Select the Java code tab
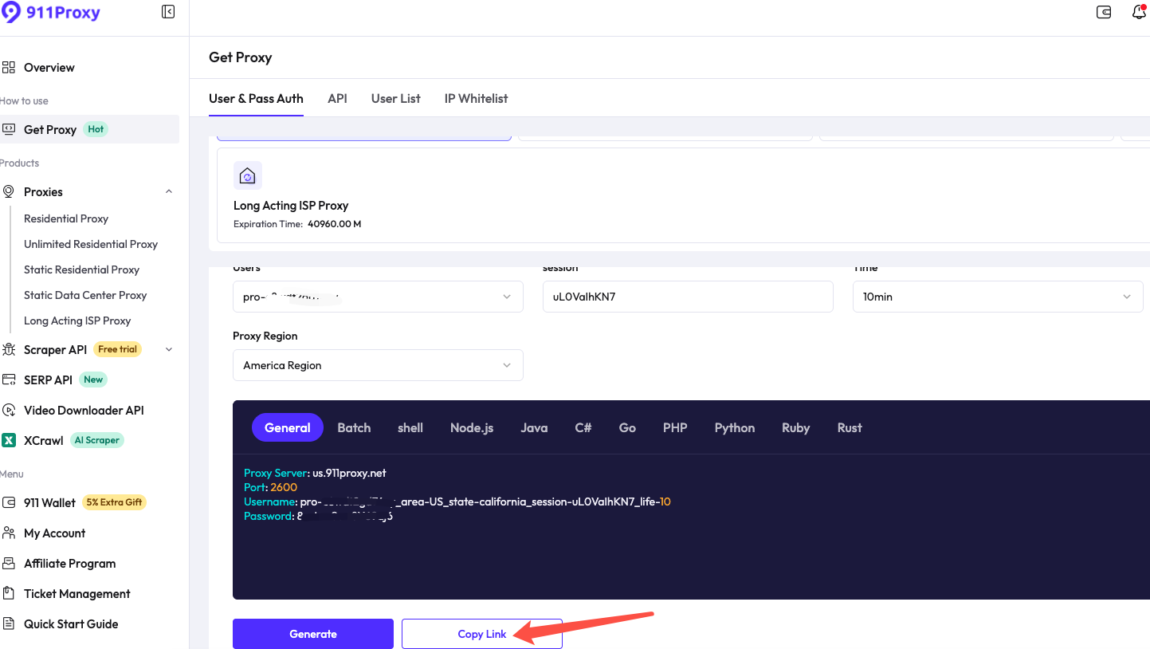Viewport: 1150px width, 649px height. (x=534, y=428)
